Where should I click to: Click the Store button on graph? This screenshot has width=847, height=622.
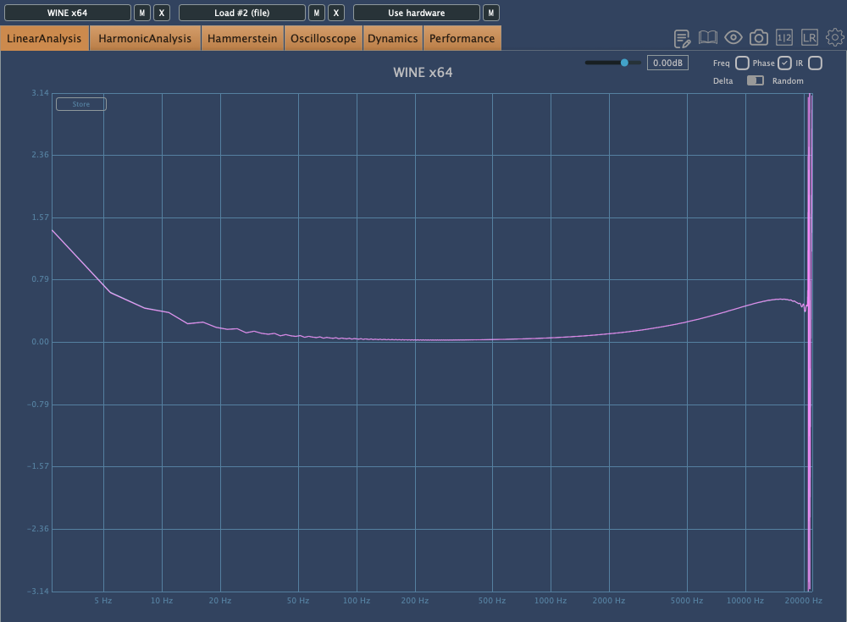(81, 104)
